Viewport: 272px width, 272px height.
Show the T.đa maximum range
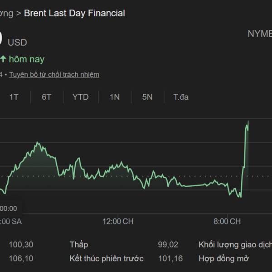pos(181,97)
